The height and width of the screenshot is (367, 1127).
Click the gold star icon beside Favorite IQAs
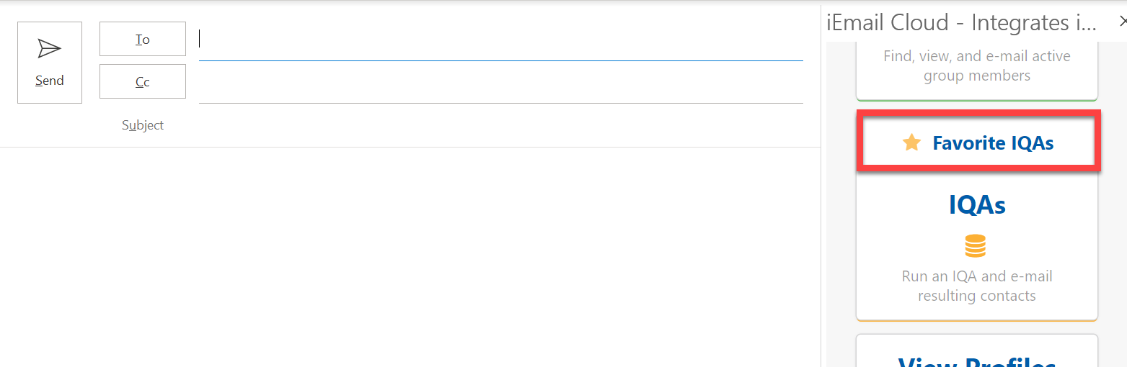[x=912, y=142]
